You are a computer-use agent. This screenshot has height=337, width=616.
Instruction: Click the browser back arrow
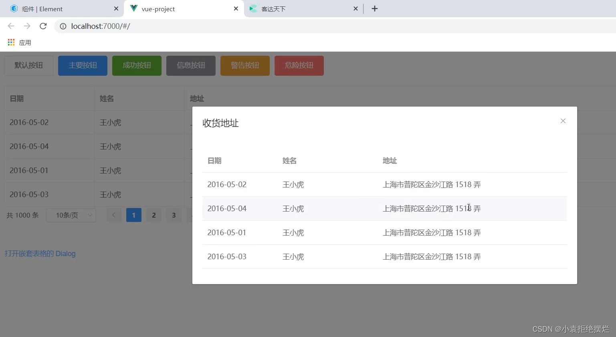click(x=11, y=26)
